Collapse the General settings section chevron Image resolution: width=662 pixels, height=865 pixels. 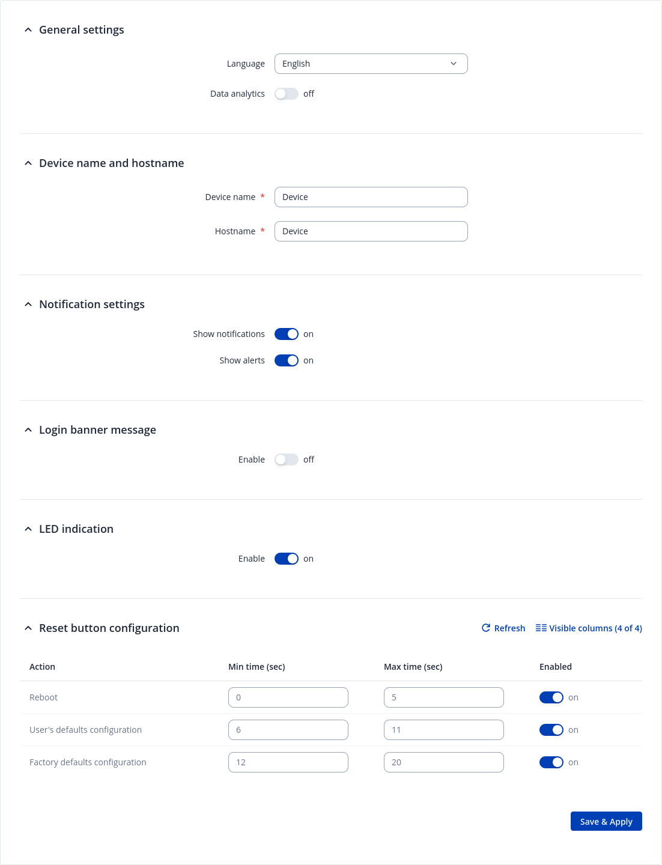point(28,30)
